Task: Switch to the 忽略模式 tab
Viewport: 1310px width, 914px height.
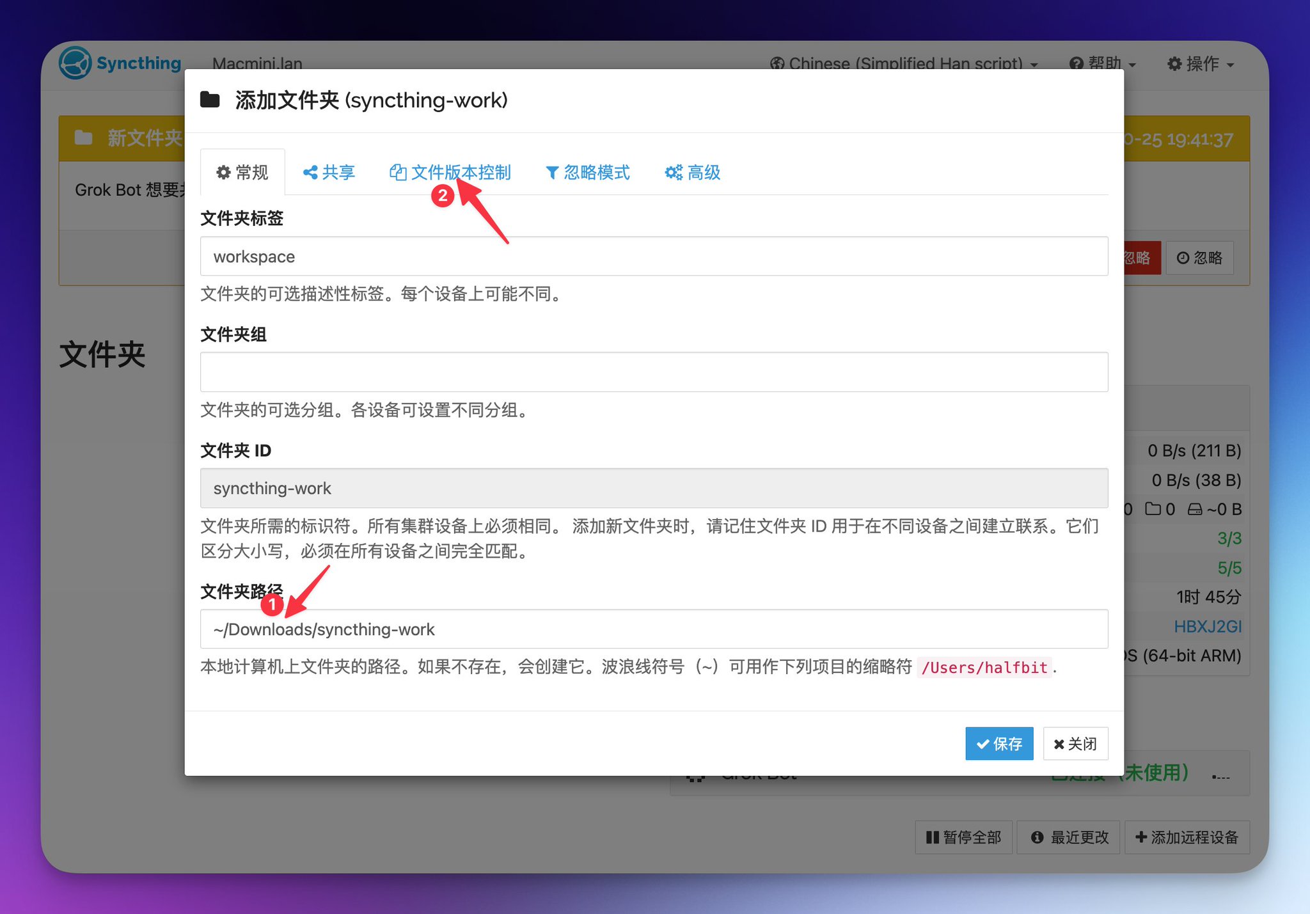Action: click(587, 172)
